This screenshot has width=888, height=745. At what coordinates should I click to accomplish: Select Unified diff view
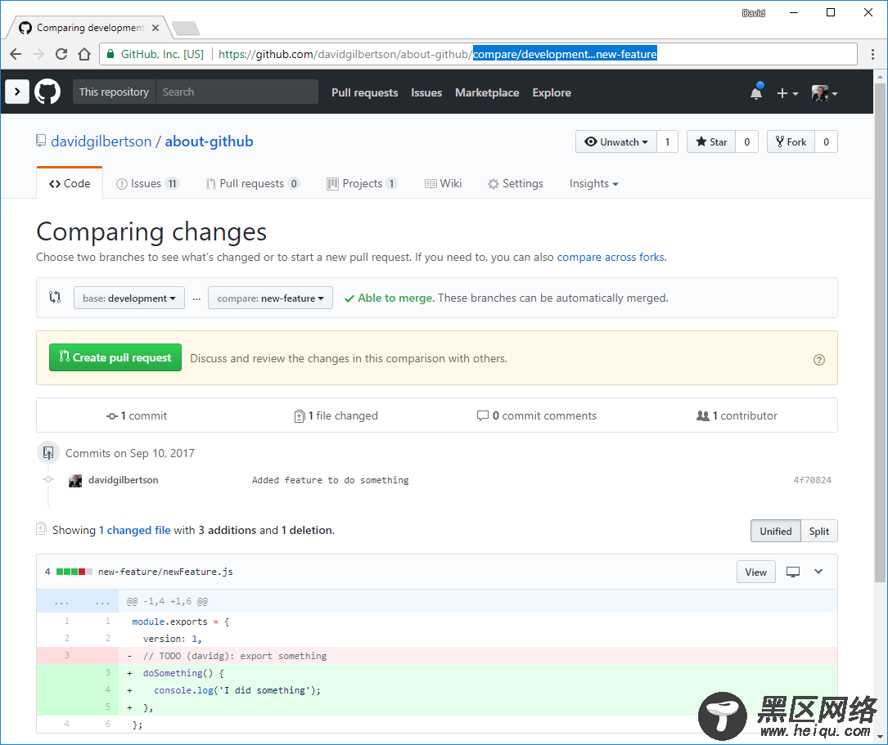coord(775,532)
